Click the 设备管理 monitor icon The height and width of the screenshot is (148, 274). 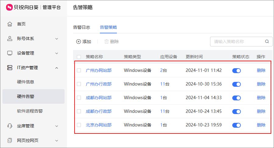[10, 53]
